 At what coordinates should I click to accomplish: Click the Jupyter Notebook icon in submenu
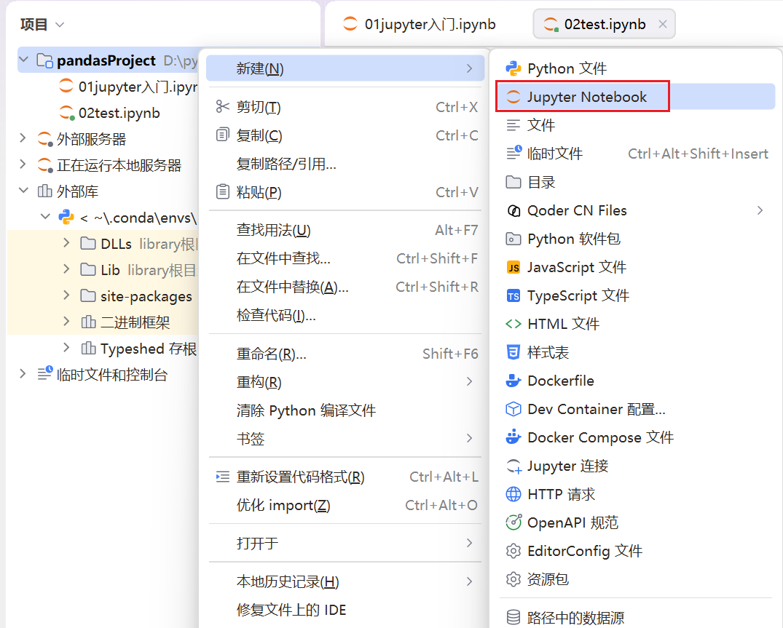(x=514, y=97)
